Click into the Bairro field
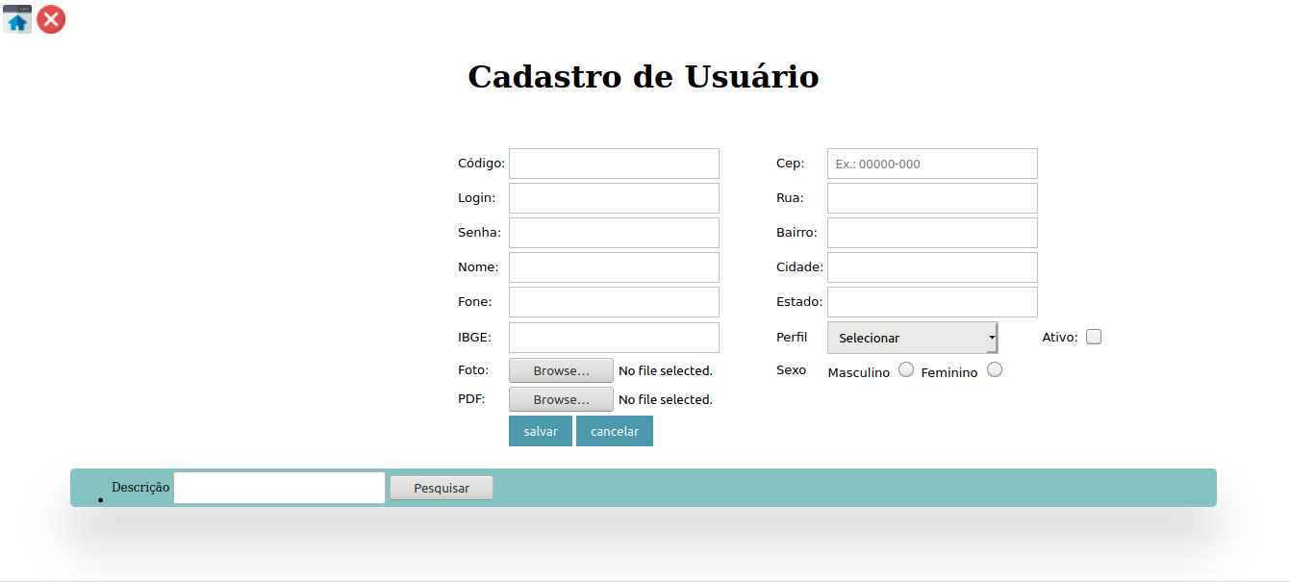This screenshot has height=582, width=1290. point(932,233)
